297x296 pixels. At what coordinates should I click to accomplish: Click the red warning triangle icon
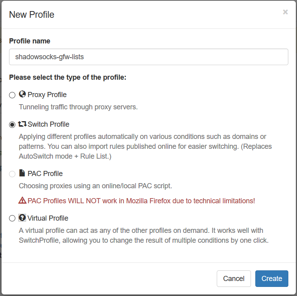(x=22, y=200)
